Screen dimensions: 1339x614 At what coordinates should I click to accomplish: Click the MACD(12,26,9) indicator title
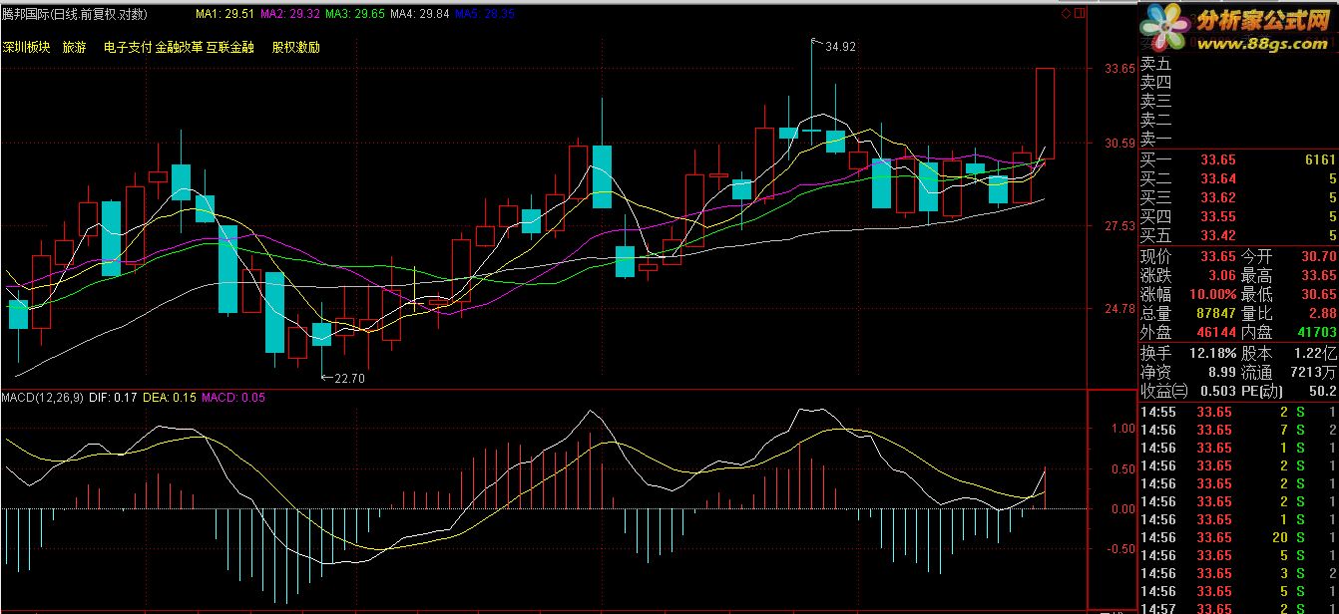(43, 398)
